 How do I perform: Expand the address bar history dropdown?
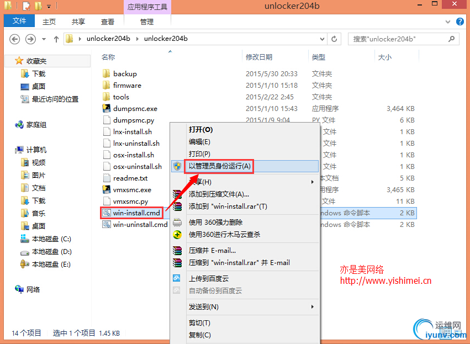pos(322,39)
